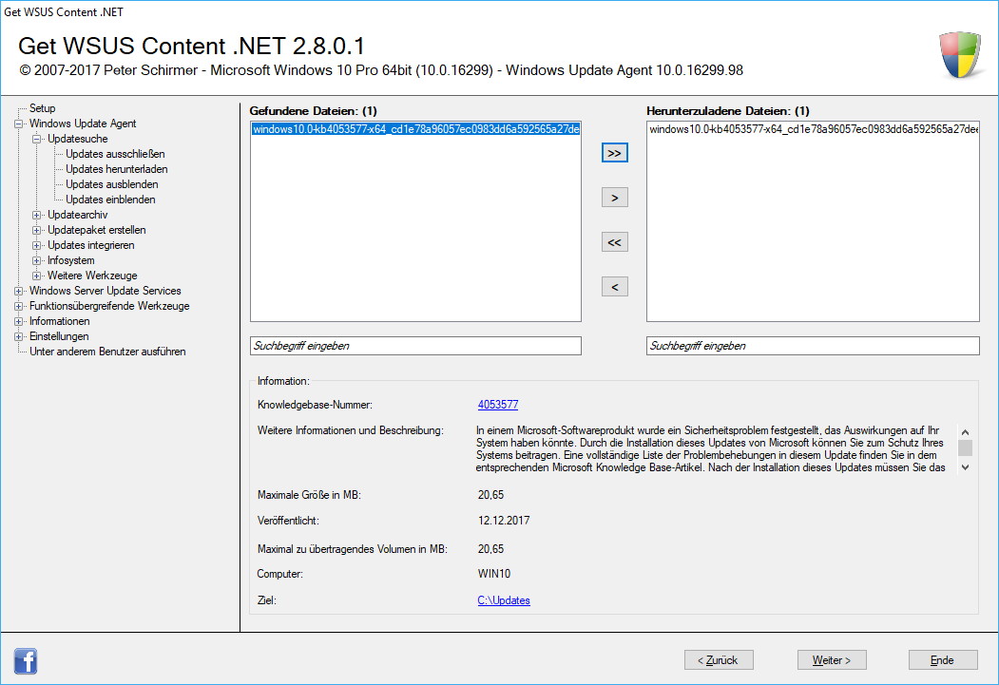999x685 pixels.
Task: Collapse the Windows Update Agent node
Action: click(18, 124)
